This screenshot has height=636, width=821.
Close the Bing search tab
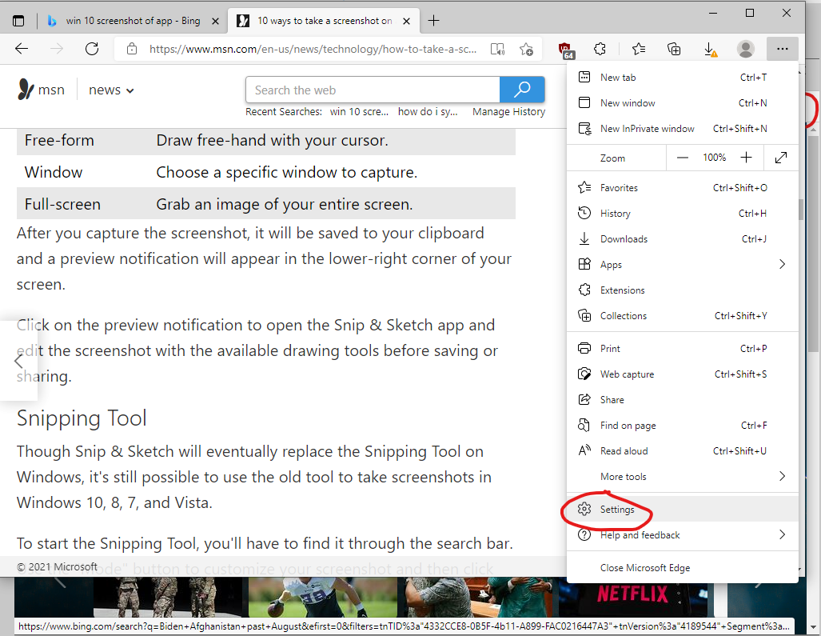(x=215, y=21)
